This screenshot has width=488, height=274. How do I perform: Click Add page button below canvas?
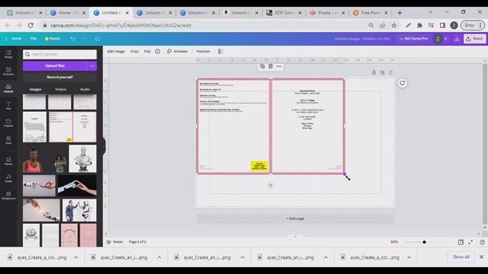click(295, 218)
